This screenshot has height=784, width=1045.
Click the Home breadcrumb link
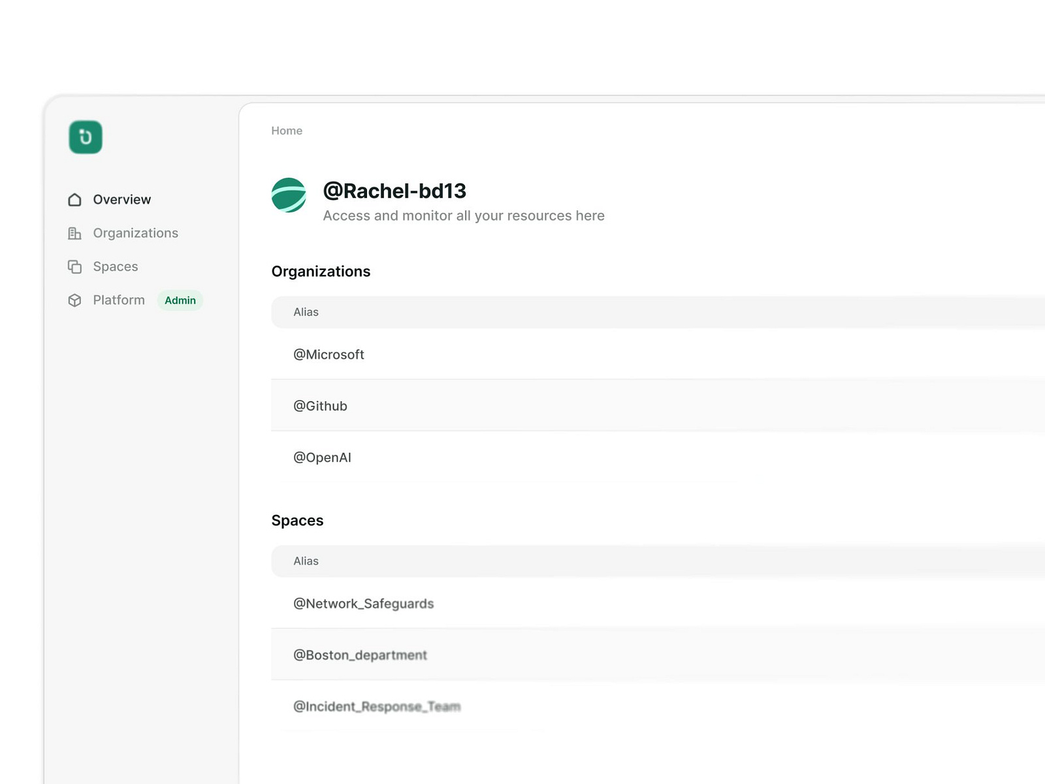(286, 131)
